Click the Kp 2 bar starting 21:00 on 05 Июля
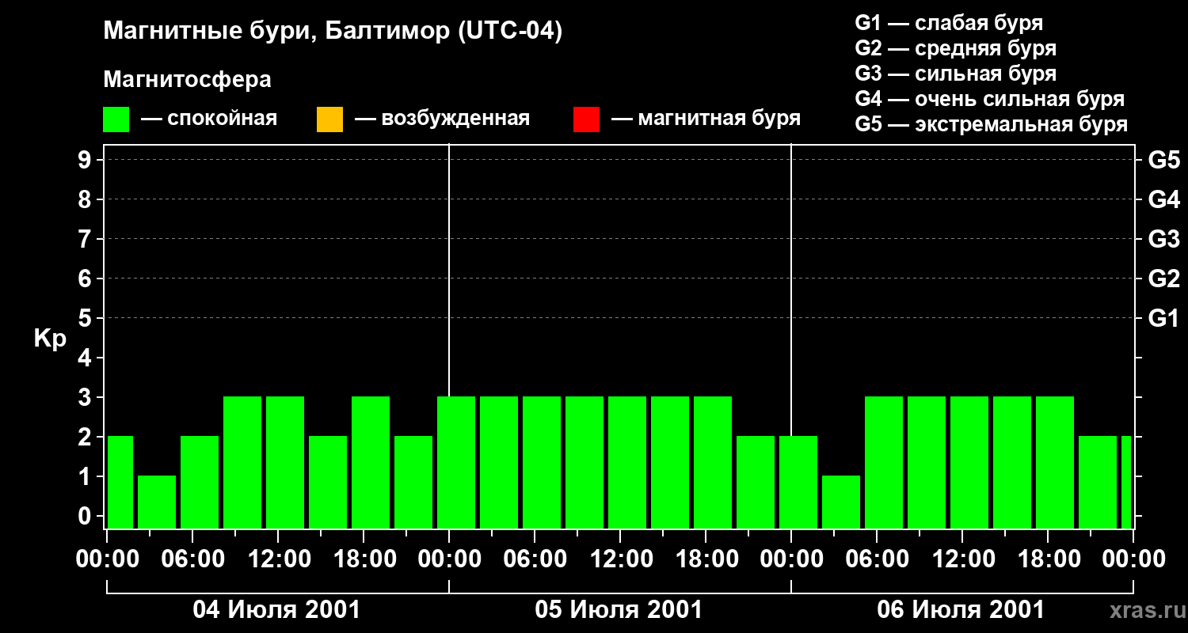 (x=756, y=482)
